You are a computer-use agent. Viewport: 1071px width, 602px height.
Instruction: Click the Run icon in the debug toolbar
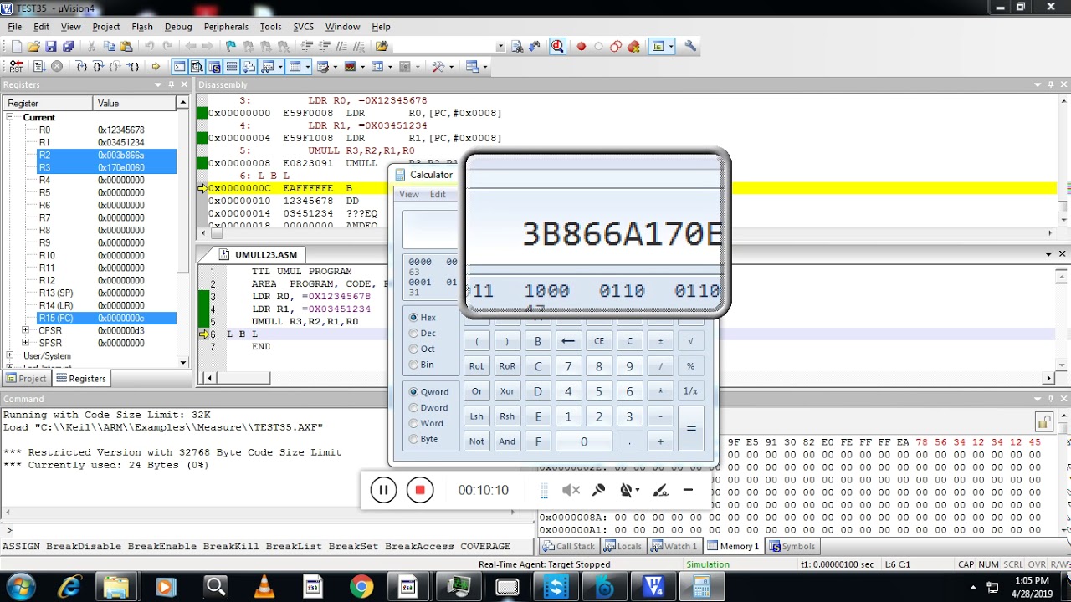pos(38,67)
